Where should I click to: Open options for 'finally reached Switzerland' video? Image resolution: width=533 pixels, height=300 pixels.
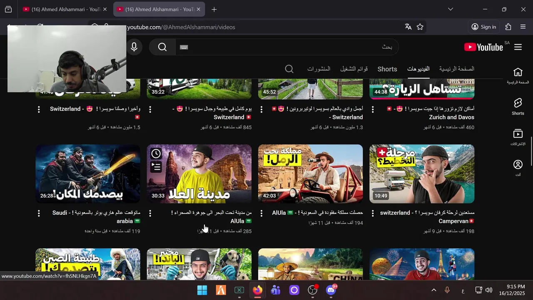point(39,109)
